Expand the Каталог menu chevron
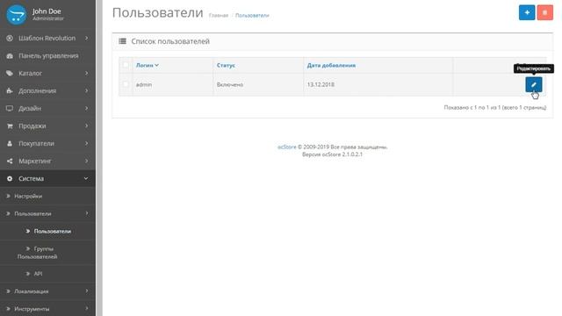Viewport: 562px width, 316px height. pyautogui.click(x=86, y=73)
